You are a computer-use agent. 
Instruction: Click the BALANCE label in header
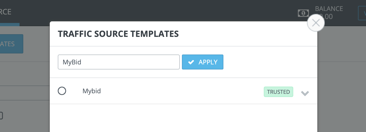[x=329, y=9]
